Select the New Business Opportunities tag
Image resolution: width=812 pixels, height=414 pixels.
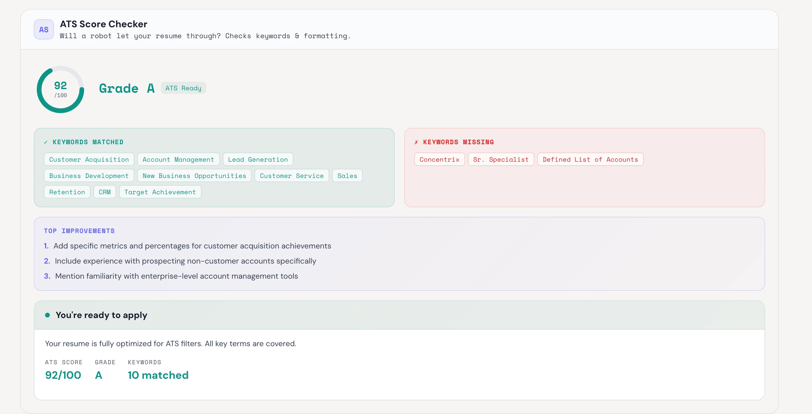tap(194, 176)
